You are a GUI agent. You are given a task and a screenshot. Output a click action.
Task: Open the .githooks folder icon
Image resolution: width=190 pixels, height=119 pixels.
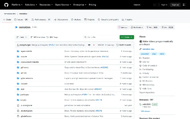click(18, 68)
